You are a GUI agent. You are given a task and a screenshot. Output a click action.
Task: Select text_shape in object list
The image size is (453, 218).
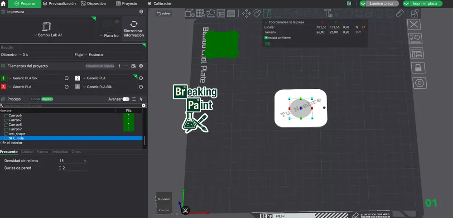pos(16,134)
